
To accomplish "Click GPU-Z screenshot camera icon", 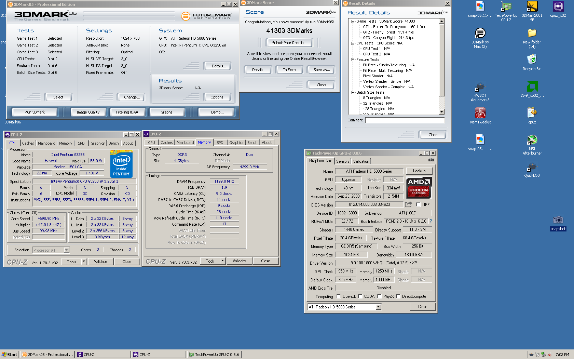I will [x=431, y=160].
